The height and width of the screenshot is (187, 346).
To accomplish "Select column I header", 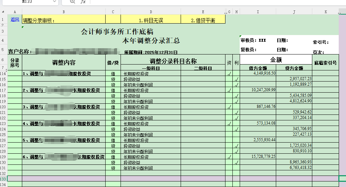I will 258,12.
